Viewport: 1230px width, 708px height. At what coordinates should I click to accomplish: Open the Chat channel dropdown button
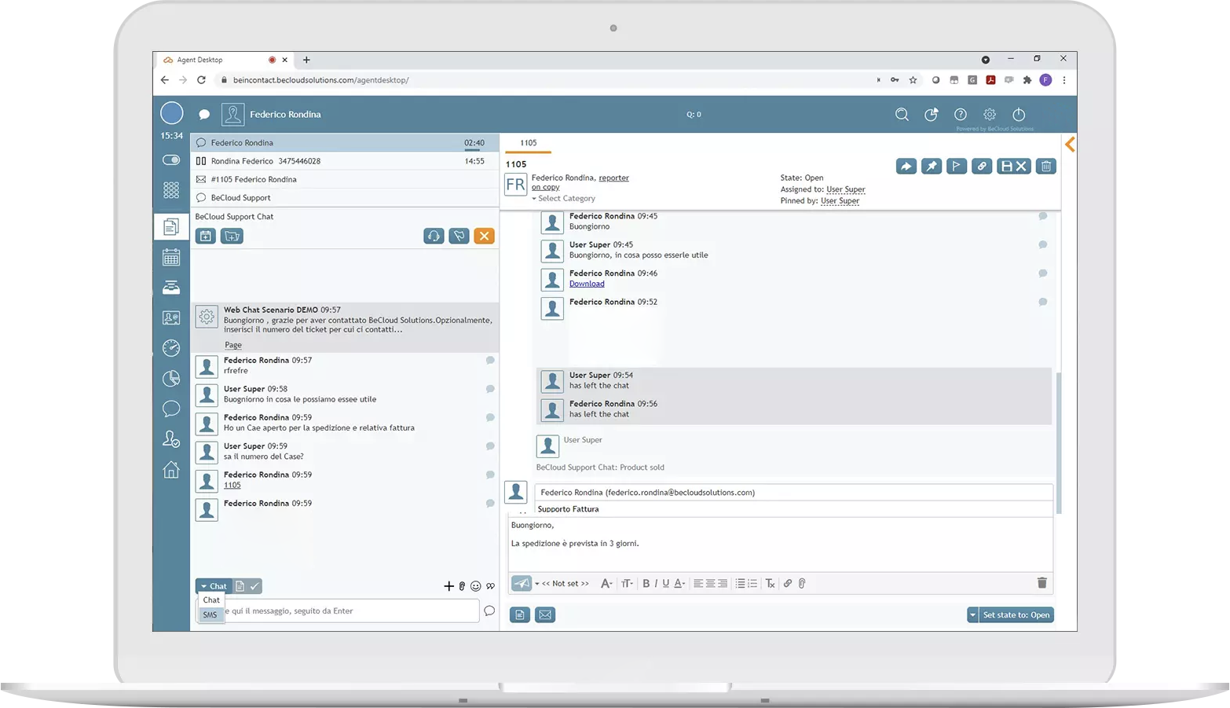(212, 586)
